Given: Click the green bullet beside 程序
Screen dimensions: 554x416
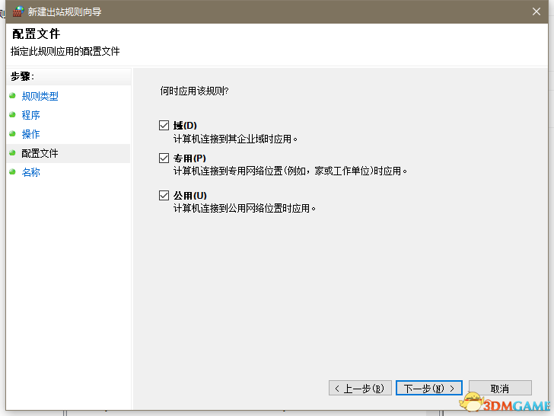Looking at the screenshot, I should [x=13, y=114].
